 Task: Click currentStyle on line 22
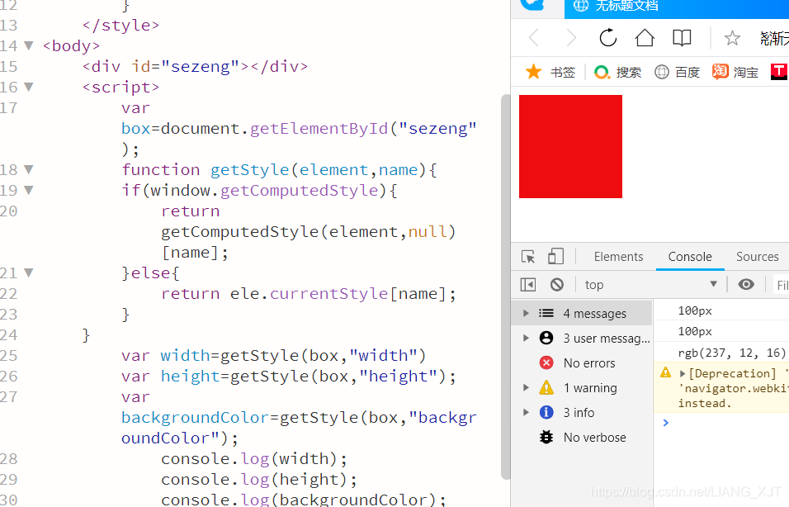point(329,293)
